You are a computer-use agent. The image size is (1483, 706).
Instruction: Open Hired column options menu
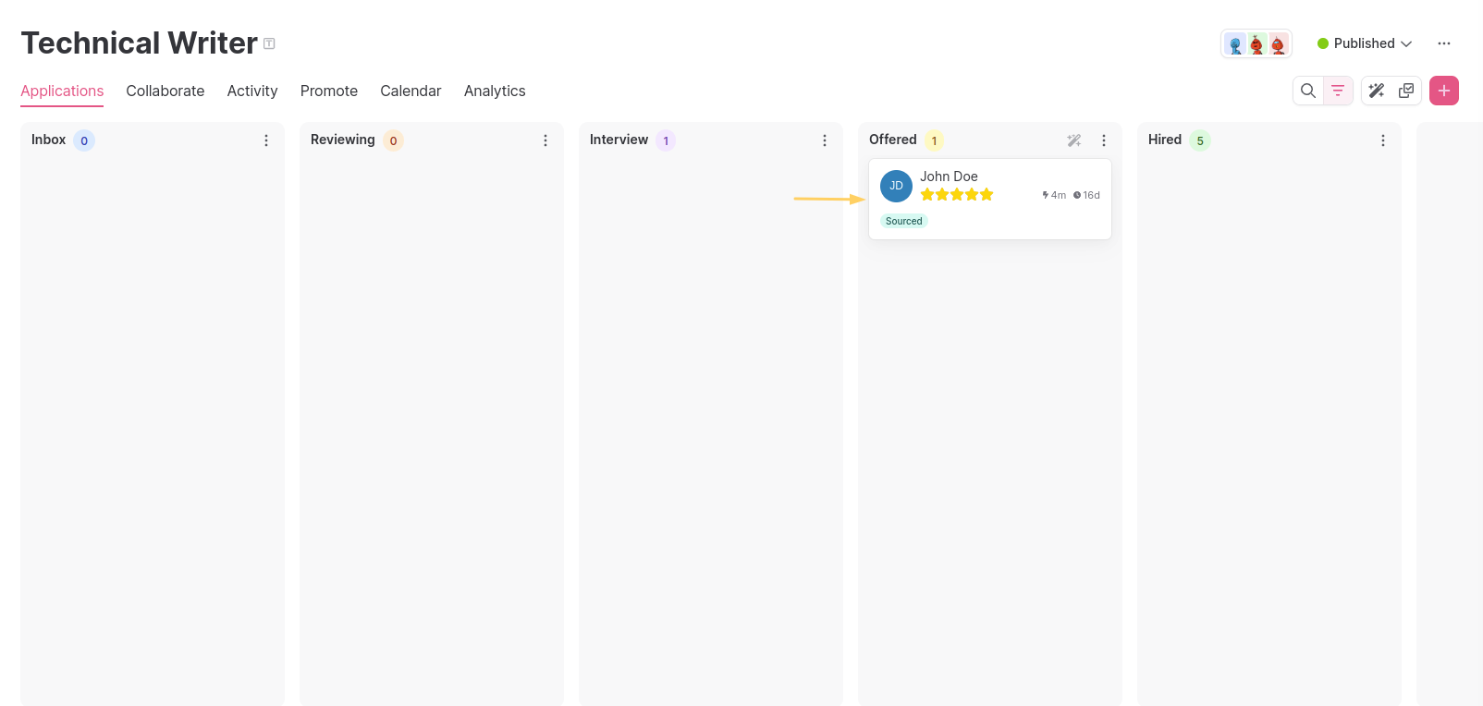(x=1383, y=140)
